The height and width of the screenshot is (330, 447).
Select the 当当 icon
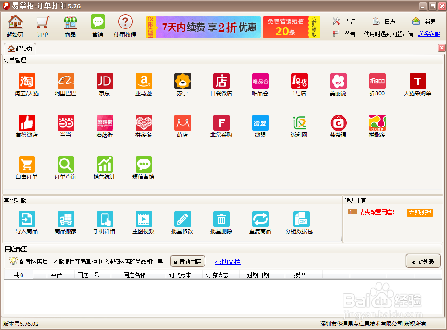point(65,126)
